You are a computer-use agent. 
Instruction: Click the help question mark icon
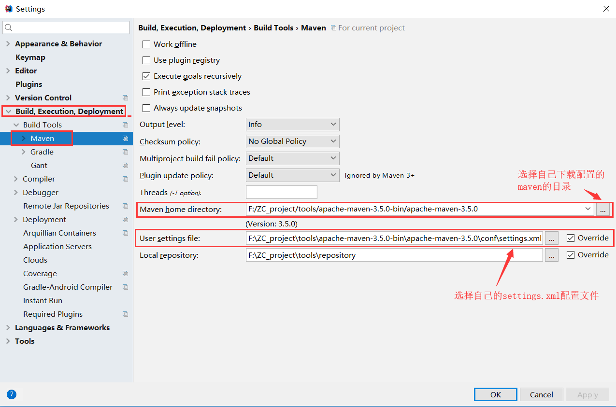[12, 394]
